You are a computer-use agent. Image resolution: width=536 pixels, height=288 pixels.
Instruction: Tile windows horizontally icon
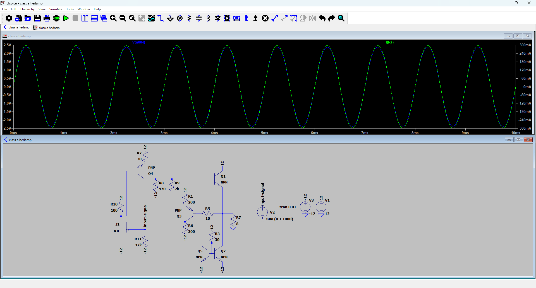[94, 18]
